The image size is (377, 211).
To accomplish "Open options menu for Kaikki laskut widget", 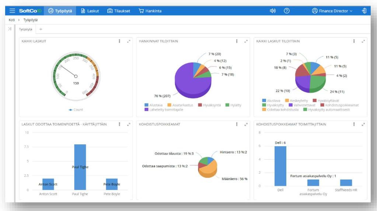I will pos(119,41).
